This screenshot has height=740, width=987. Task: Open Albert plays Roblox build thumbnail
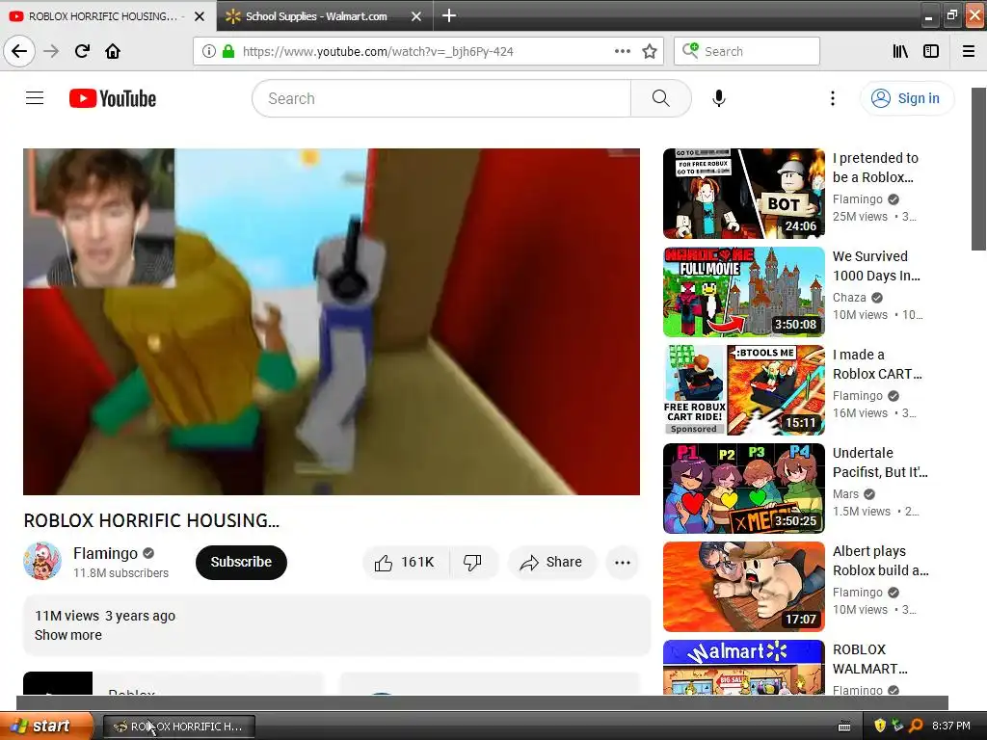coord(743,586)
